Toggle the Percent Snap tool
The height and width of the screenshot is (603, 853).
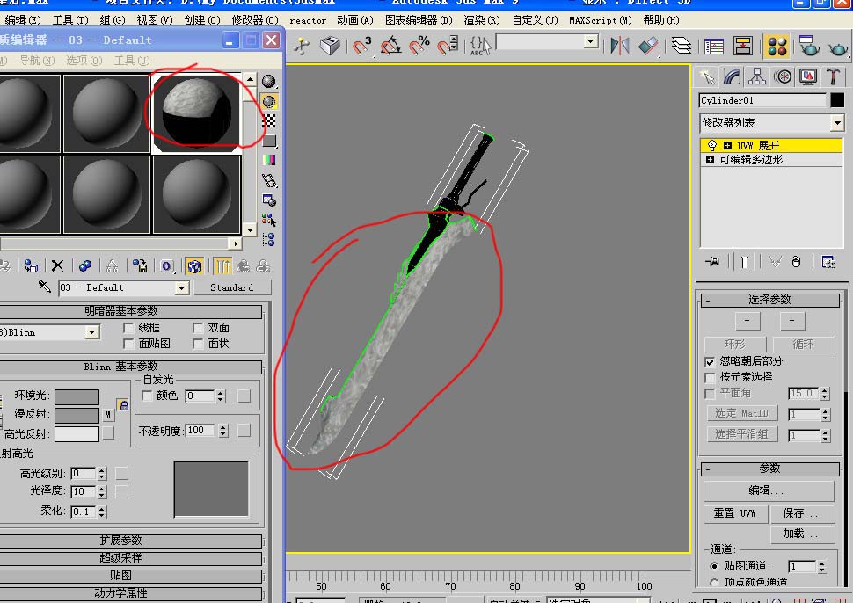pyautogui.click(x=419, y=46)
